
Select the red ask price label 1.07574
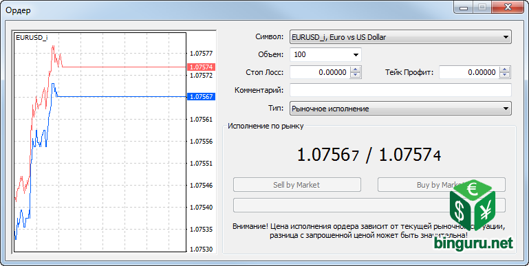coord(201,67)
